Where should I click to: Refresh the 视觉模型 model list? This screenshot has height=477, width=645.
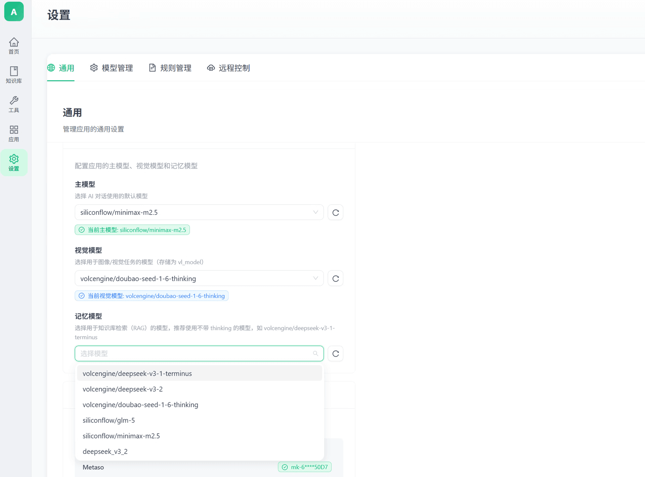tap(335, 278)
